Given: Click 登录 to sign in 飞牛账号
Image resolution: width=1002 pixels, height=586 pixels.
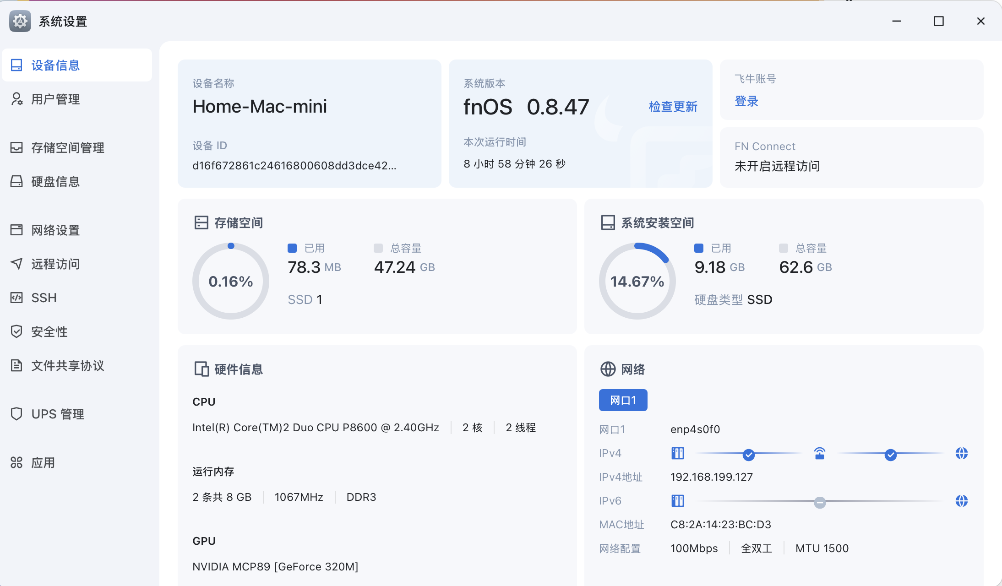Looking at the screenshot, I should point(746,101).
